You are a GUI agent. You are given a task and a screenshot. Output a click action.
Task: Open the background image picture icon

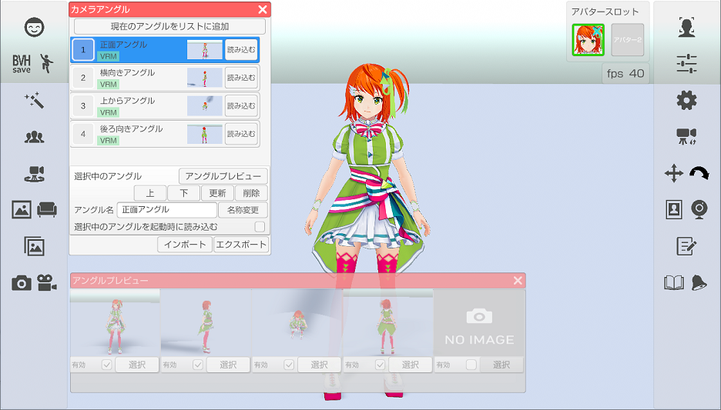pyautogui.click(x=22, y=210)
